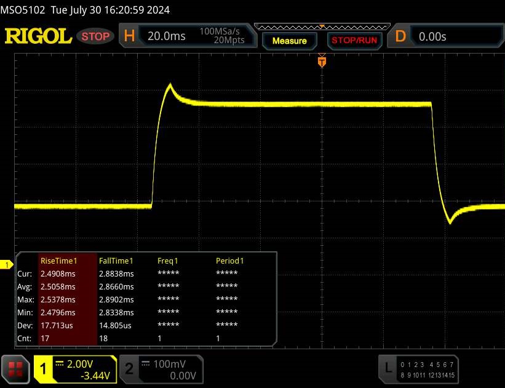Click RiseTime1 min value 2.4796ms
Screen dimensions: 505x388
click(x=58, y=312)
